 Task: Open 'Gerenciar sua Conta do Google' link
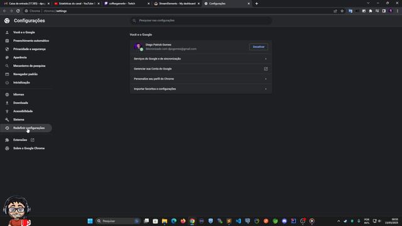click(x=201, y=68)
